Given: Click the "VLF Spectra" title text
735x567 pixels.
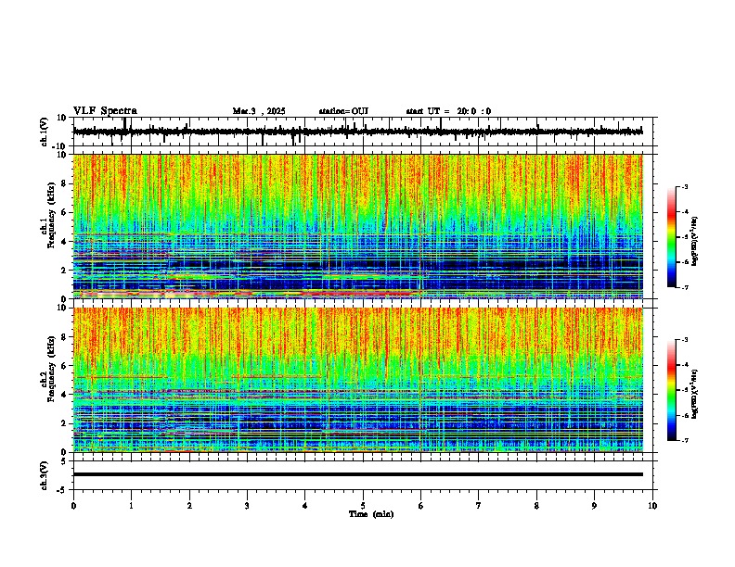Looking at the screenshot, I should click(105, 111).
